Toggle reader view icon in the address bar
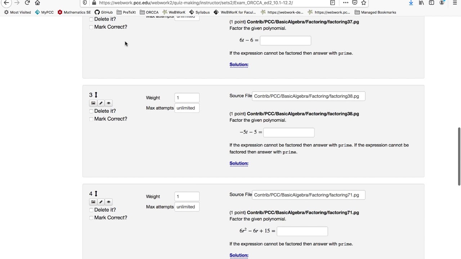The image size is (461, 259). [333, 3]
